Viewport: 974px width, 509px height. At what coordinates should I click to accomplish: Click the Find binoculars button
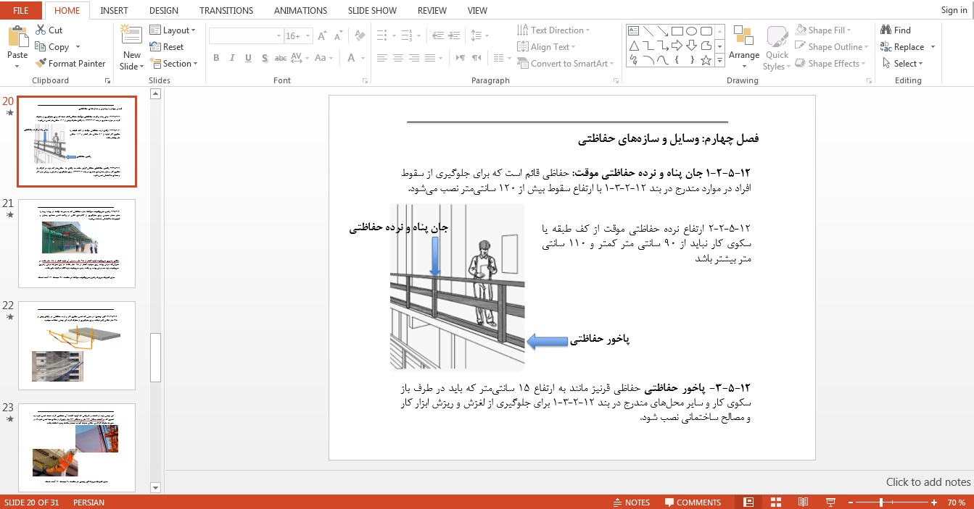[x=896, y=30]
